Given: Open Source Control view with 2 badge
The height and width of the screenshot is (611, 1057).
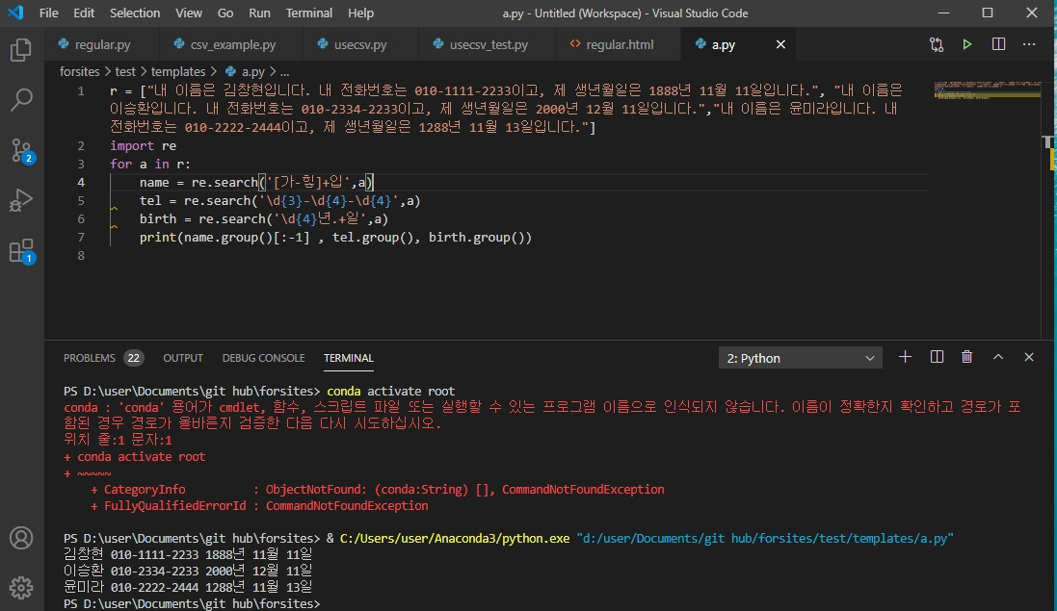Looking at the screenshot, I should pos(21,150).
